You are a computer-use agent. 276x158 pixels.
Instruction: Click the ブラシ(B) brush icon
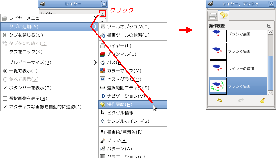tap(103, 140)
